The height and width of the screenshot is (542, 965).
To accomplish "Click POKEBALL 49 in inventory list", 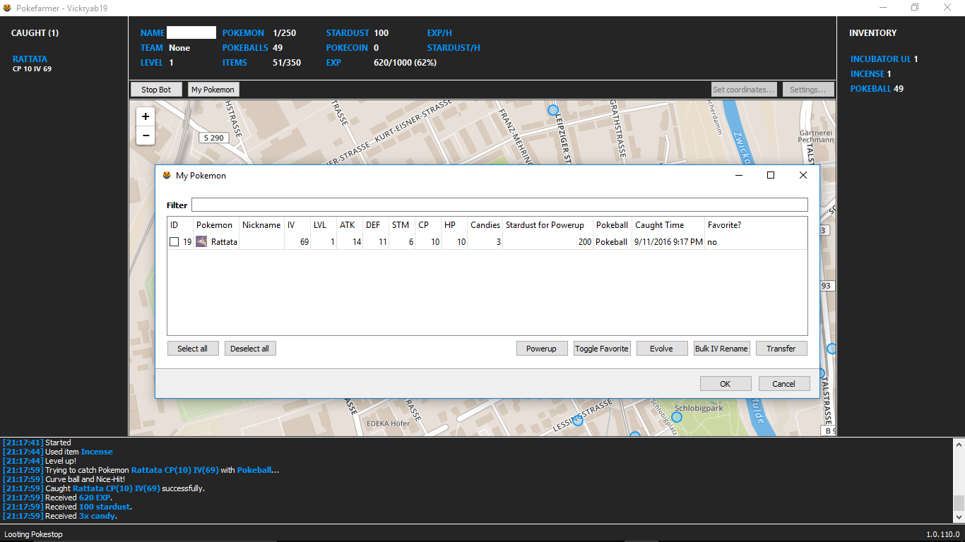I will click(877, 89).
